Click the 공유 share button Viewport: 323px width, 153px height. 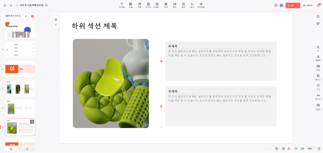click(291, 5)
